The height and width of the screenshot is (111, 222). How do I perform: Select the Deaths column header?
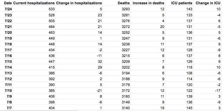(124, 3)
